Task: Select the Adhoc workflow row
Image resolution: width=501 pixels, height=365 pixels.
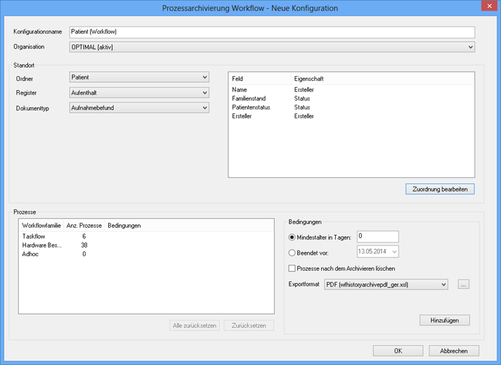Action: [x=31, y=254]
